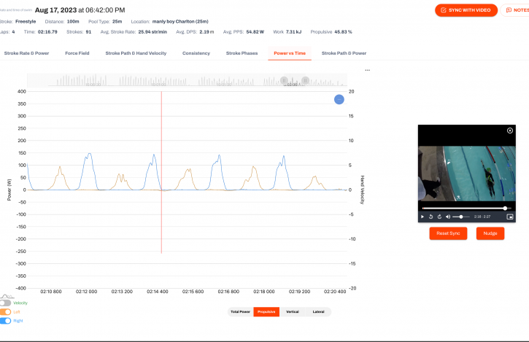Click the video time readout '2:16 : 2:27'
Image resolution: width=529 pixels, height=342 pixels.
click(x=482, y=217)
